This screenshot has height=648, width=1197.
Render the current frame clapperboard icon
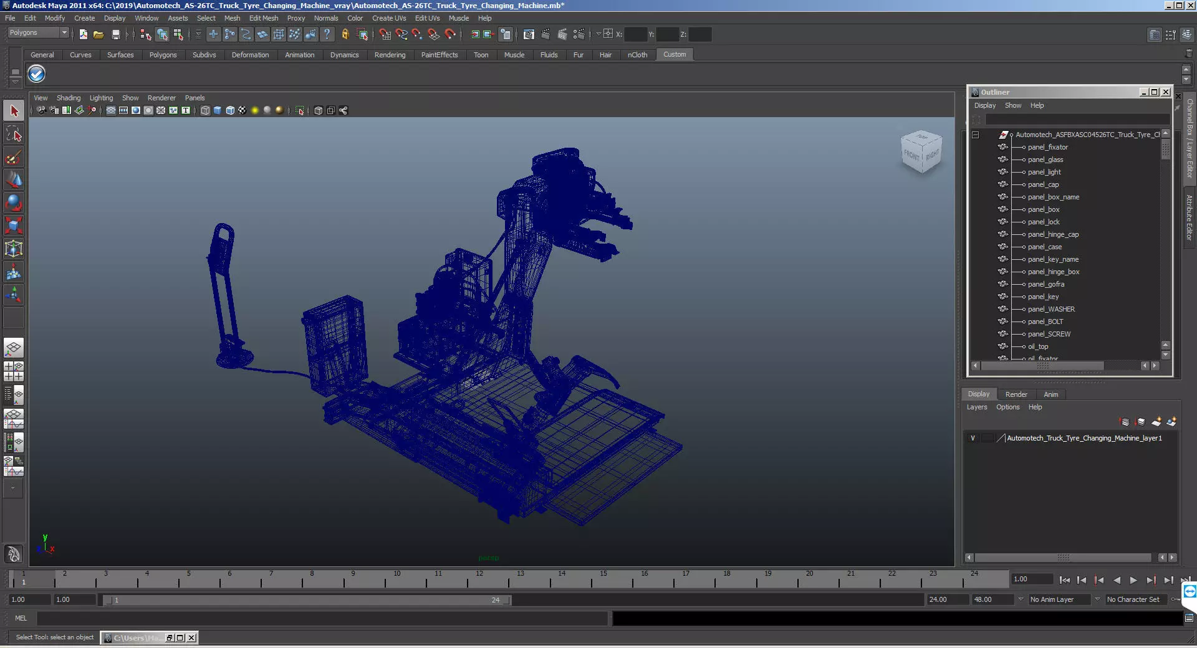pos(546,35)
